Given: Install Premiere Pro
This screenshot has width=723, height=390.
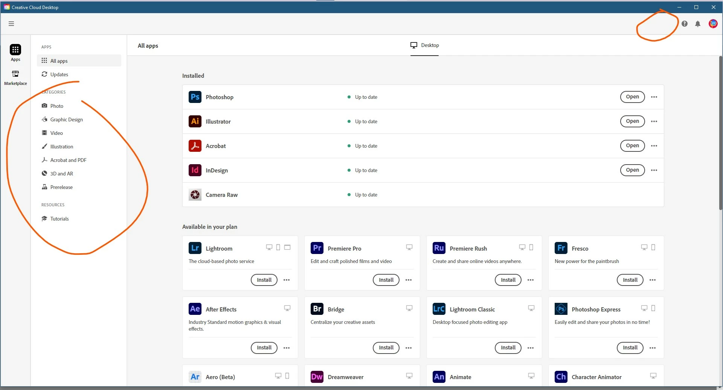Looking at the screenshot, I should point(386,280).
